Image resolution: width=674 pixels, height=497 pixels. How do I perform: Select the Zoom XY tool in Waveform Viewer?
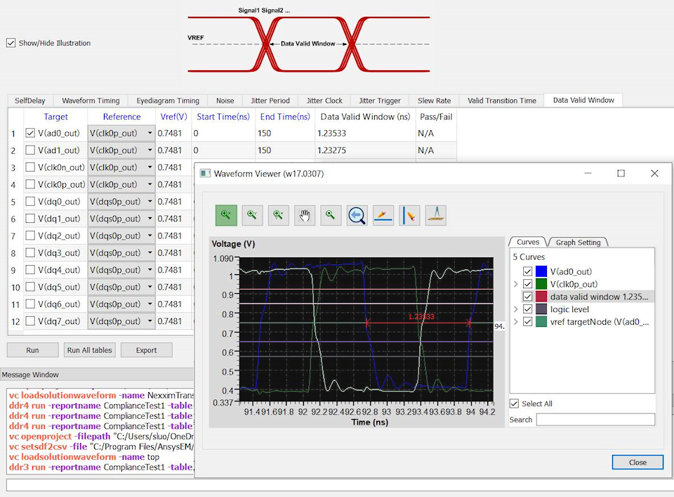coord(279,215)
